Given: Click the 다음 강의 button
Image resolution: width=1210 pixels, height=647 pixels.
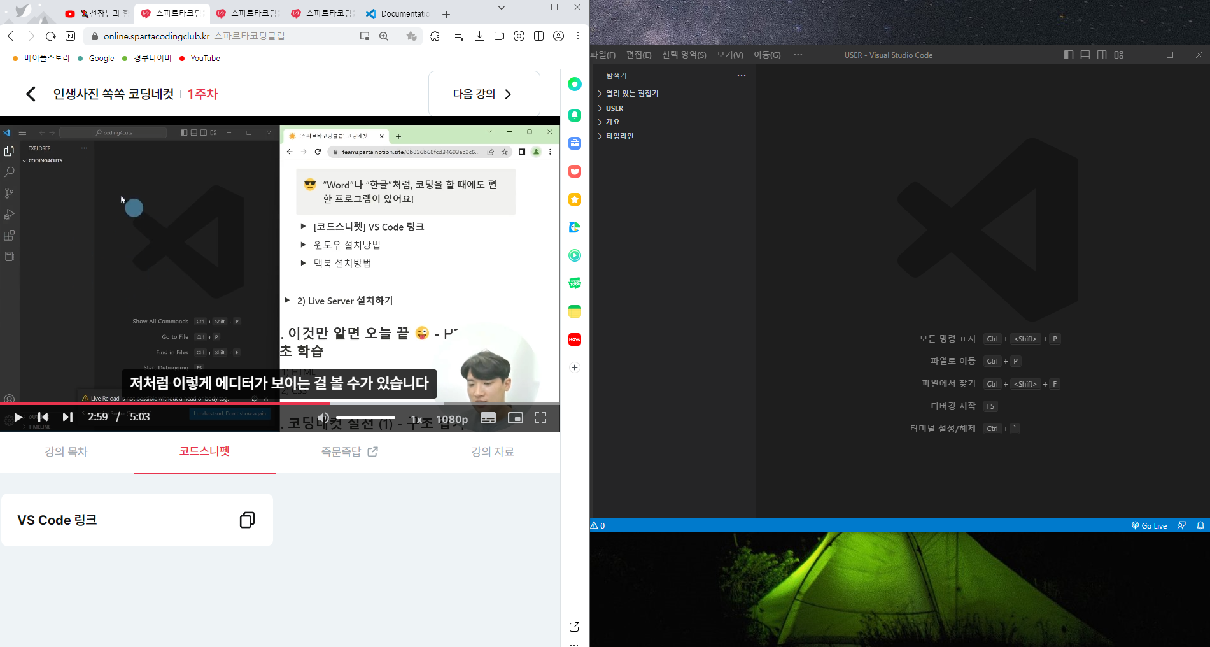Looking at the screenshot, I should point(484,94).
